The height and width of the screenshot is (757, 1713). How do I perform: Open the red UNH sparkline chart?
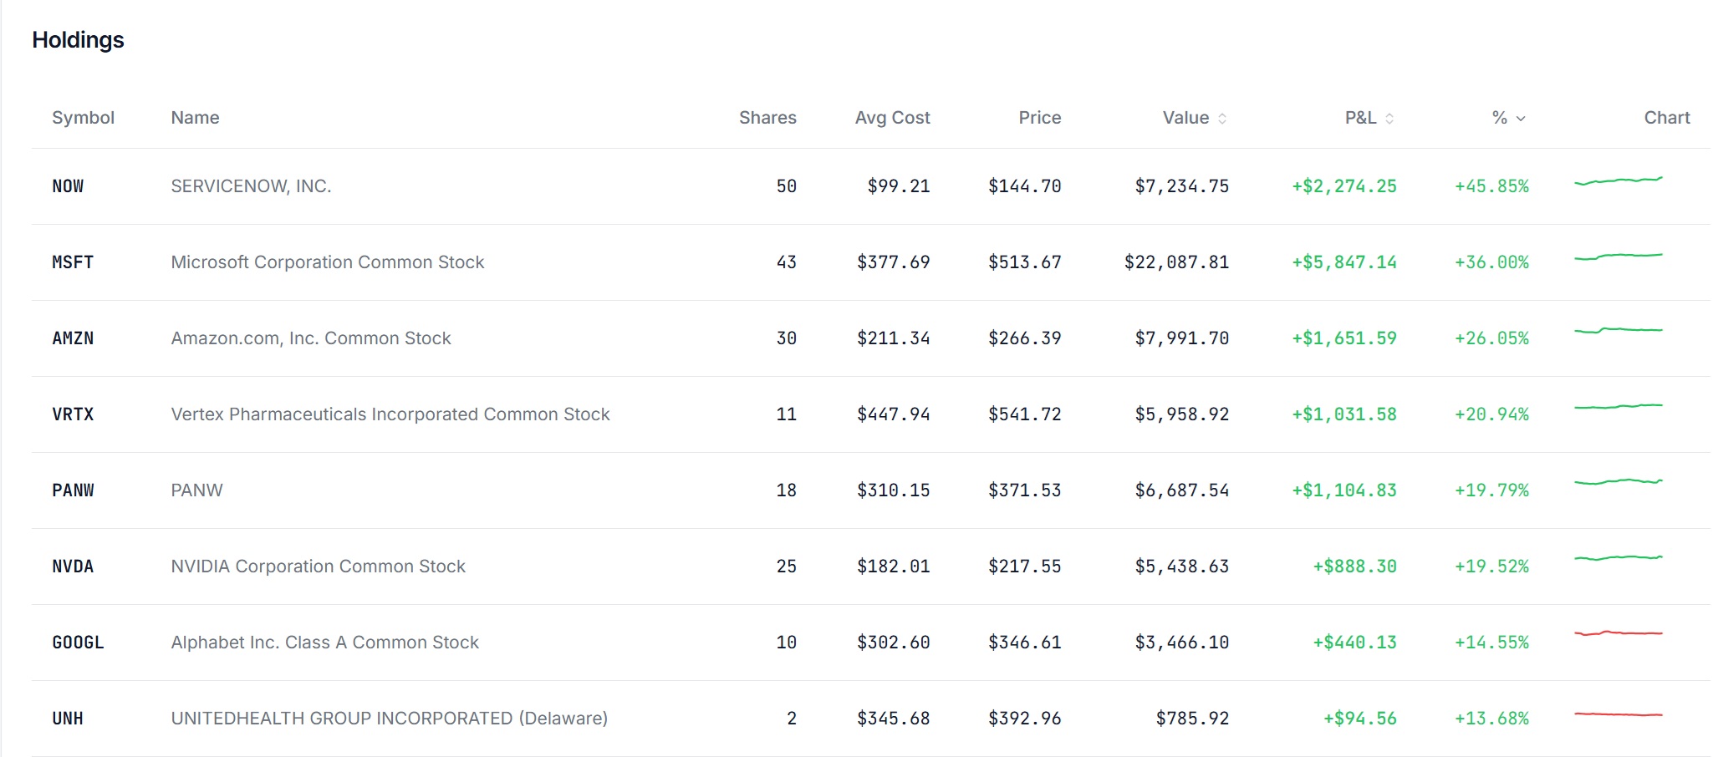click(1619, 714)
